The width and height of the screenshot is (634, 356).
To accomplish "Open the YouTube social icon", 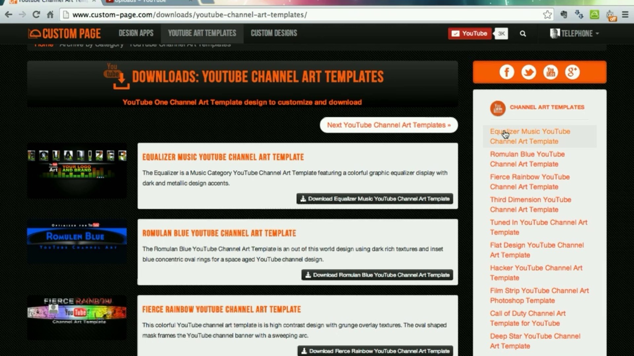I will [550, 72].
